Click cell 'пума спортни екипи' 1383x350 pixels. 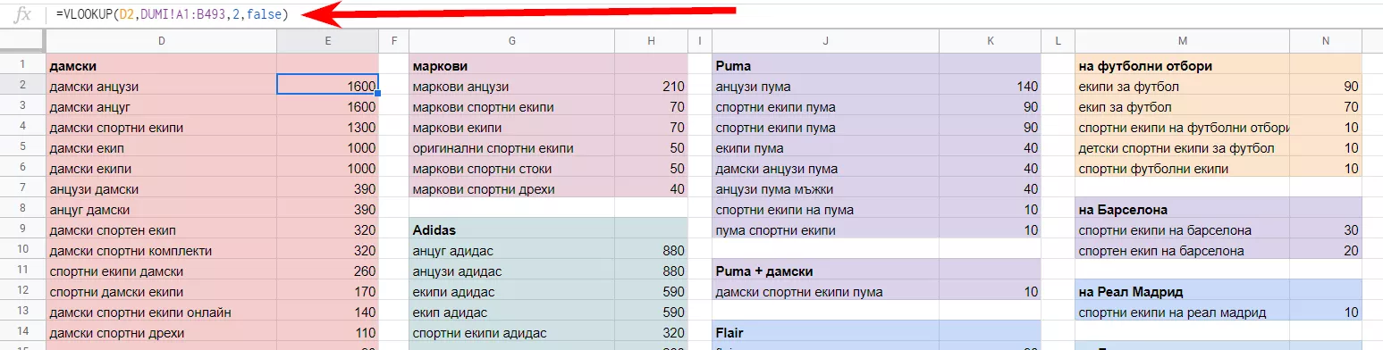pyautogui.click(x=825, y=230)
